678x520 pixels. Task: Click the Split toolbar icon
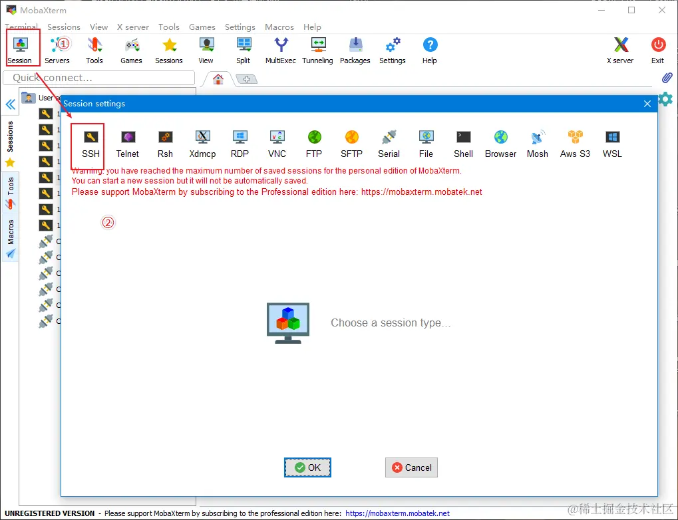[244, 51]
